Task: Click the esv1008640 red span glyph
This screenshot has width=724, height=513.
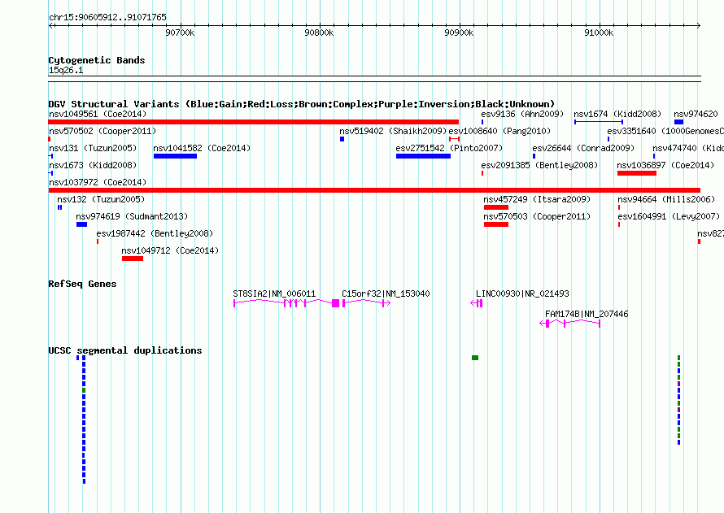Action: pos(455,139)
